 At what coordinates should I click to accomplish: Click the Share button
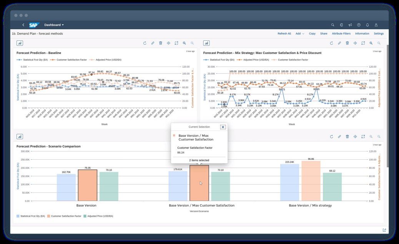pyautogui.click(x=324, y=33)
